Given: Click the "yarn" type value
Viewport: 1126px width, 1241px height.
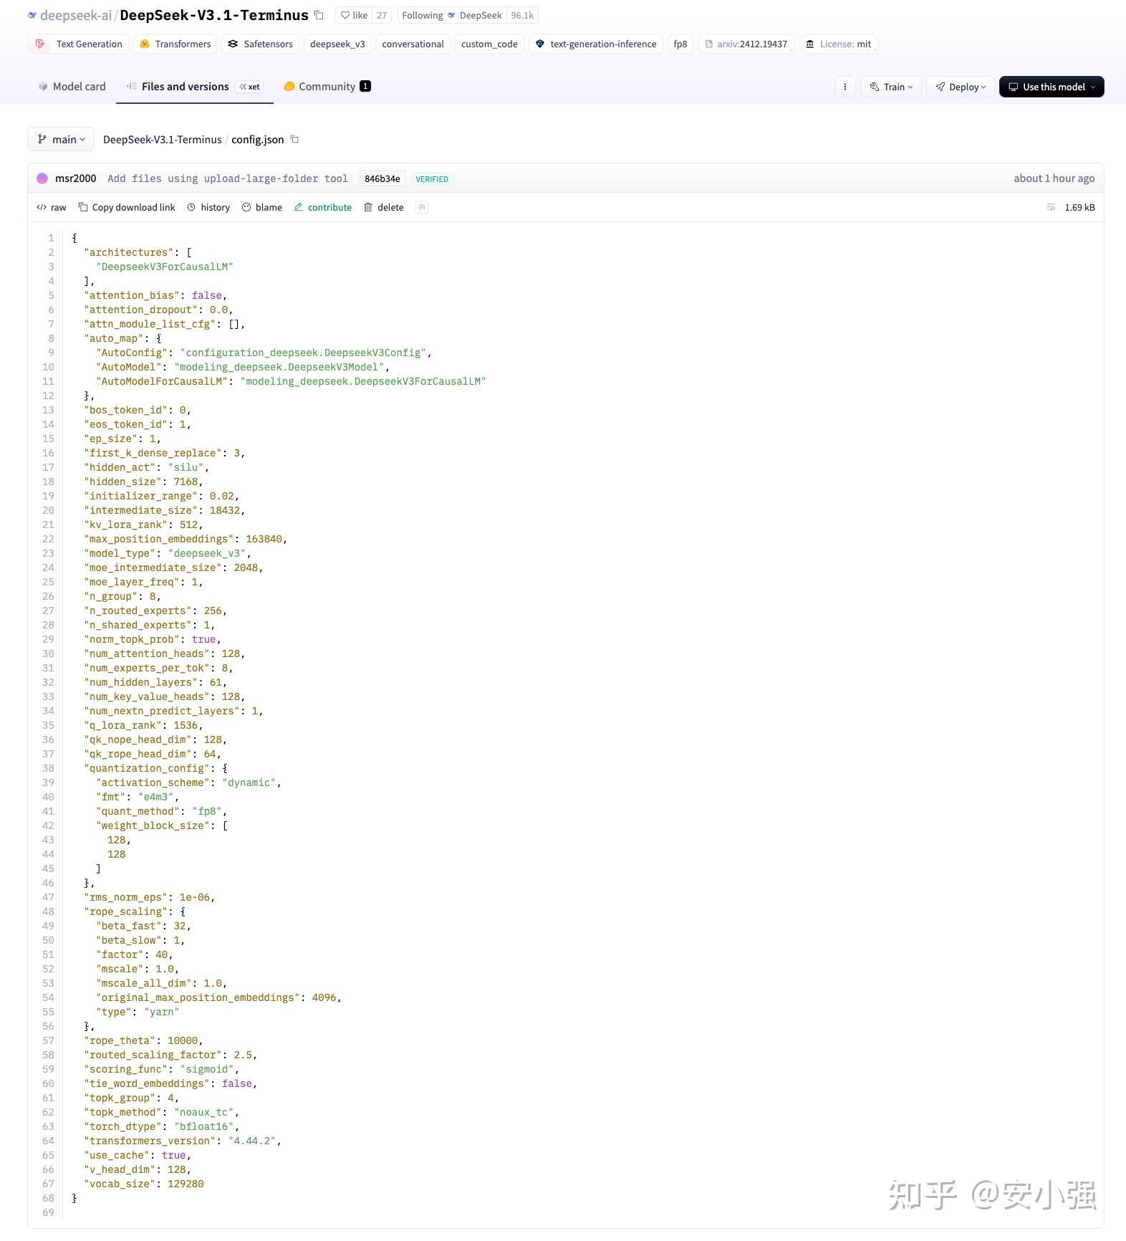Looking at the screenshot, I should (x=162, y=1012).
